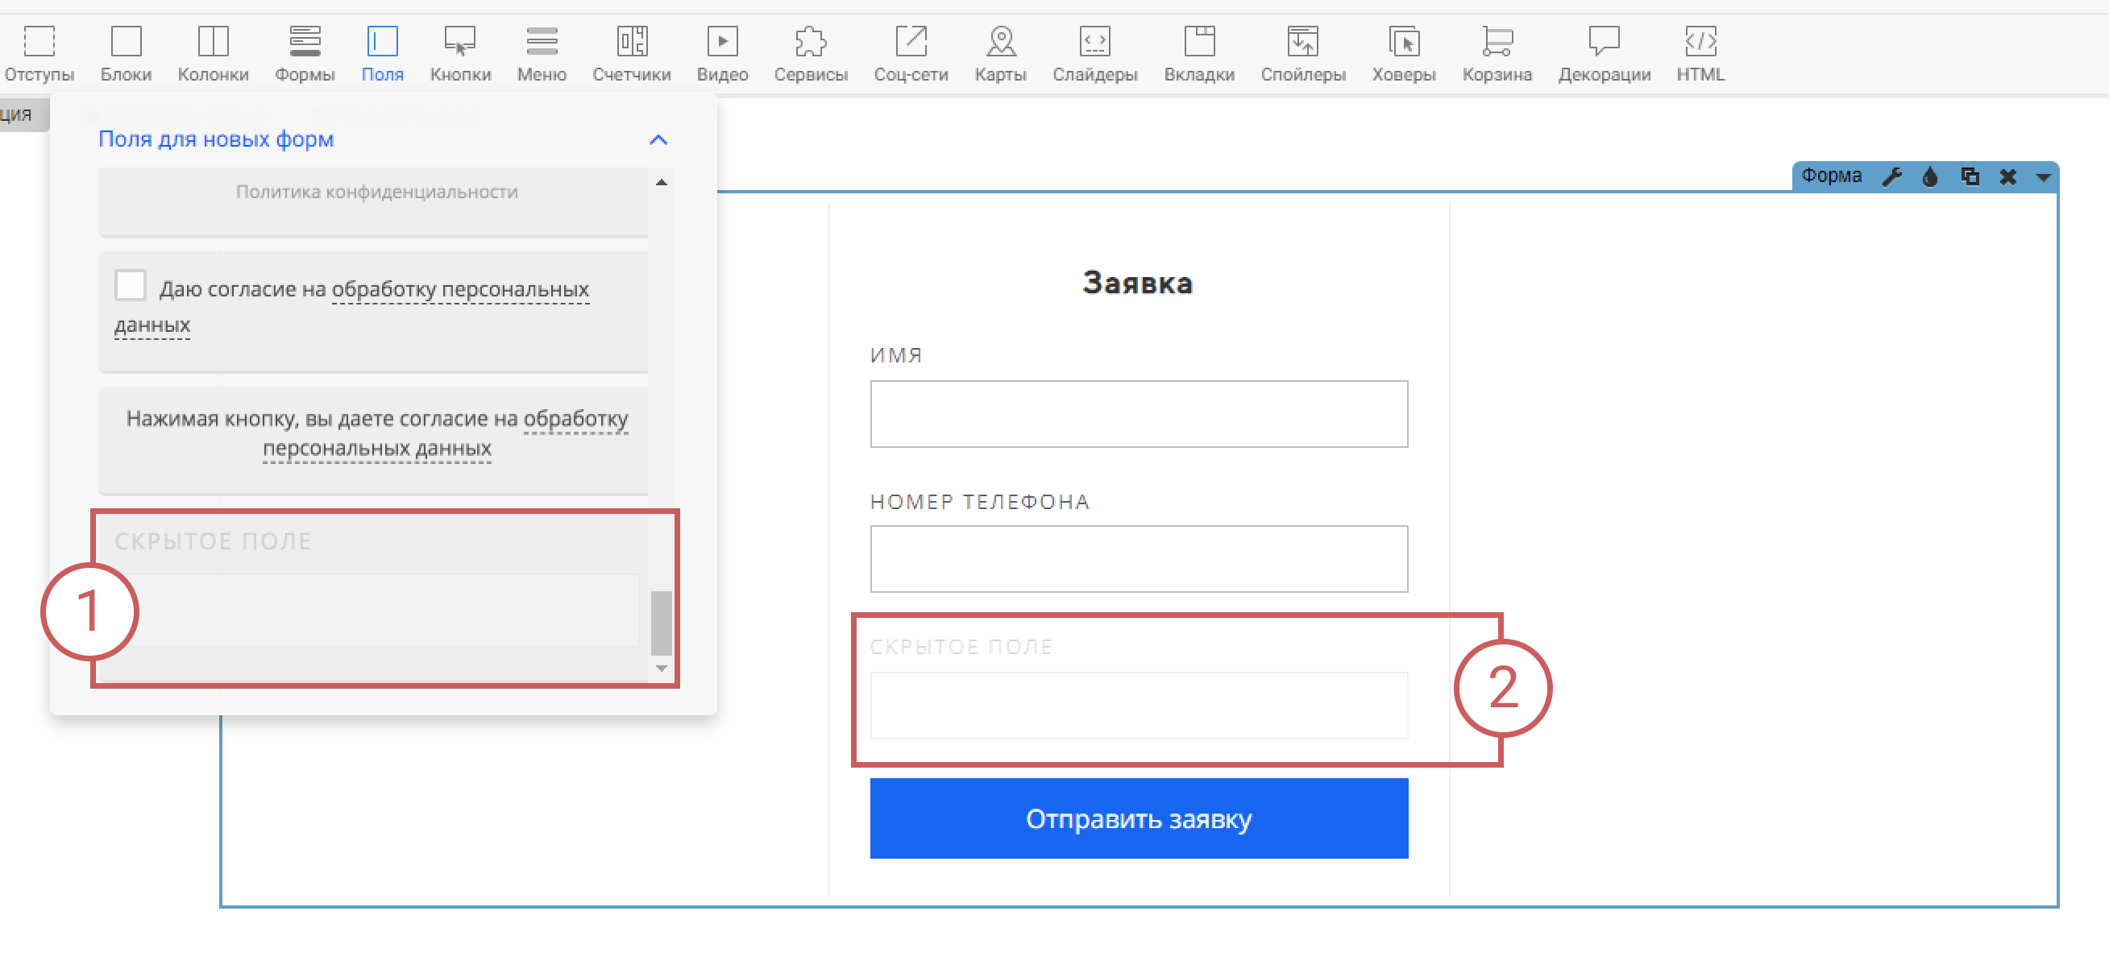Duplicate the form with copy icon
Image resolution: width=2109 pixels, height=965 pixels.
(x=1970, y=176)
